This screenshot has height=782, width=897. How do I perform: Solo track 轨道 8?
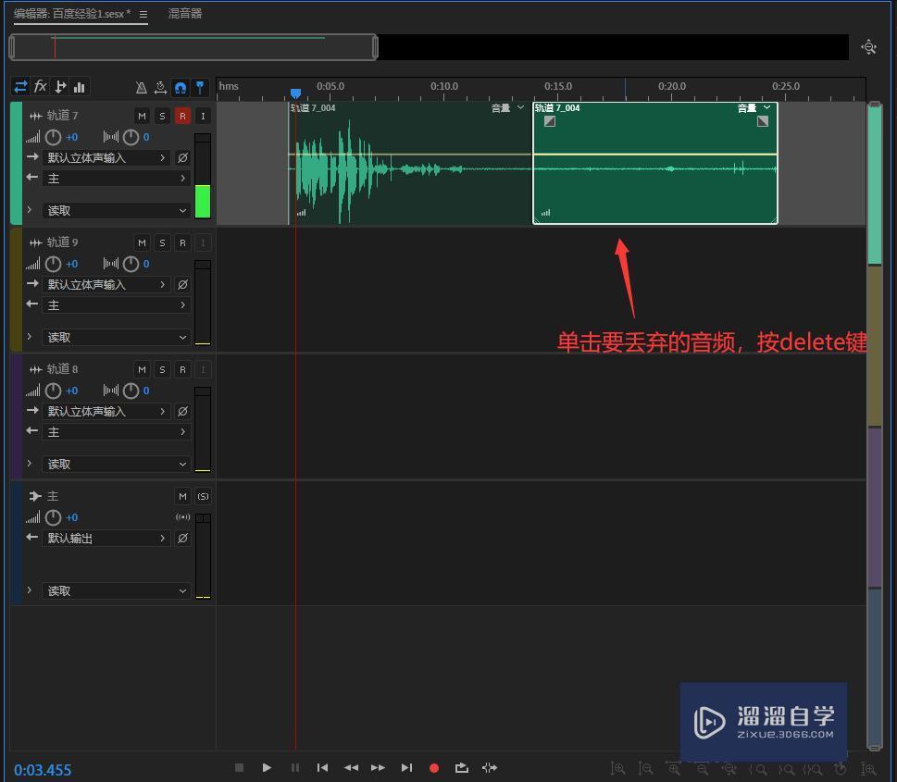pos(163,369)
